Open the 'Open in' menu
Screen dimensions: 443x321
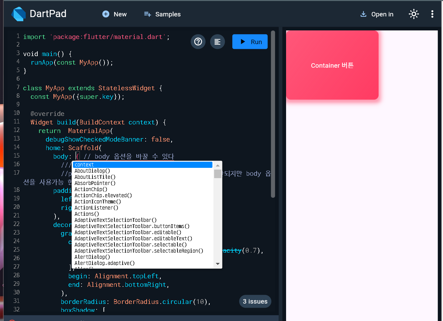[x=377, y=14]
